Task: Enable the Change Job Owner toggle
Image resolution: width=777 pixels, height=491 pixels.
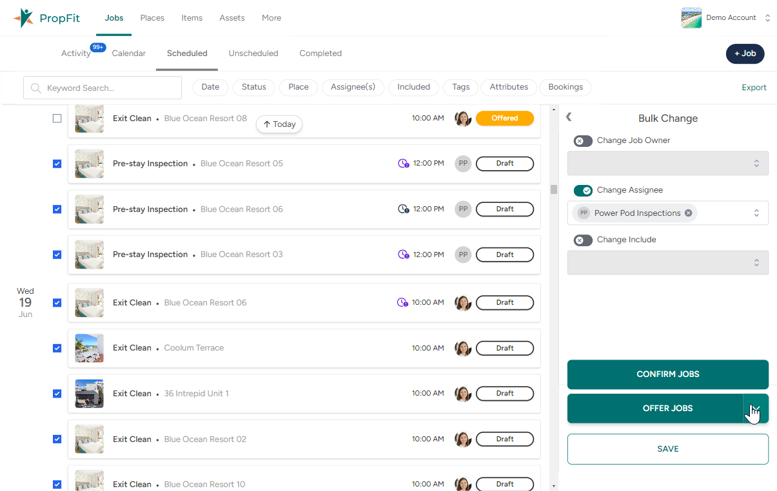Action: point(583,141)
